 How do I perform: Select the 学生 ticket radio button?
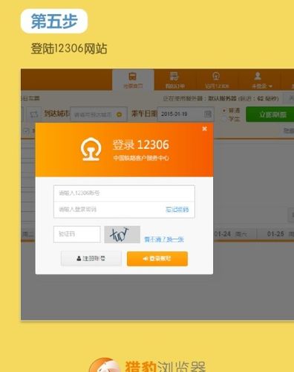pyautogui.click(x=224, y=119)
